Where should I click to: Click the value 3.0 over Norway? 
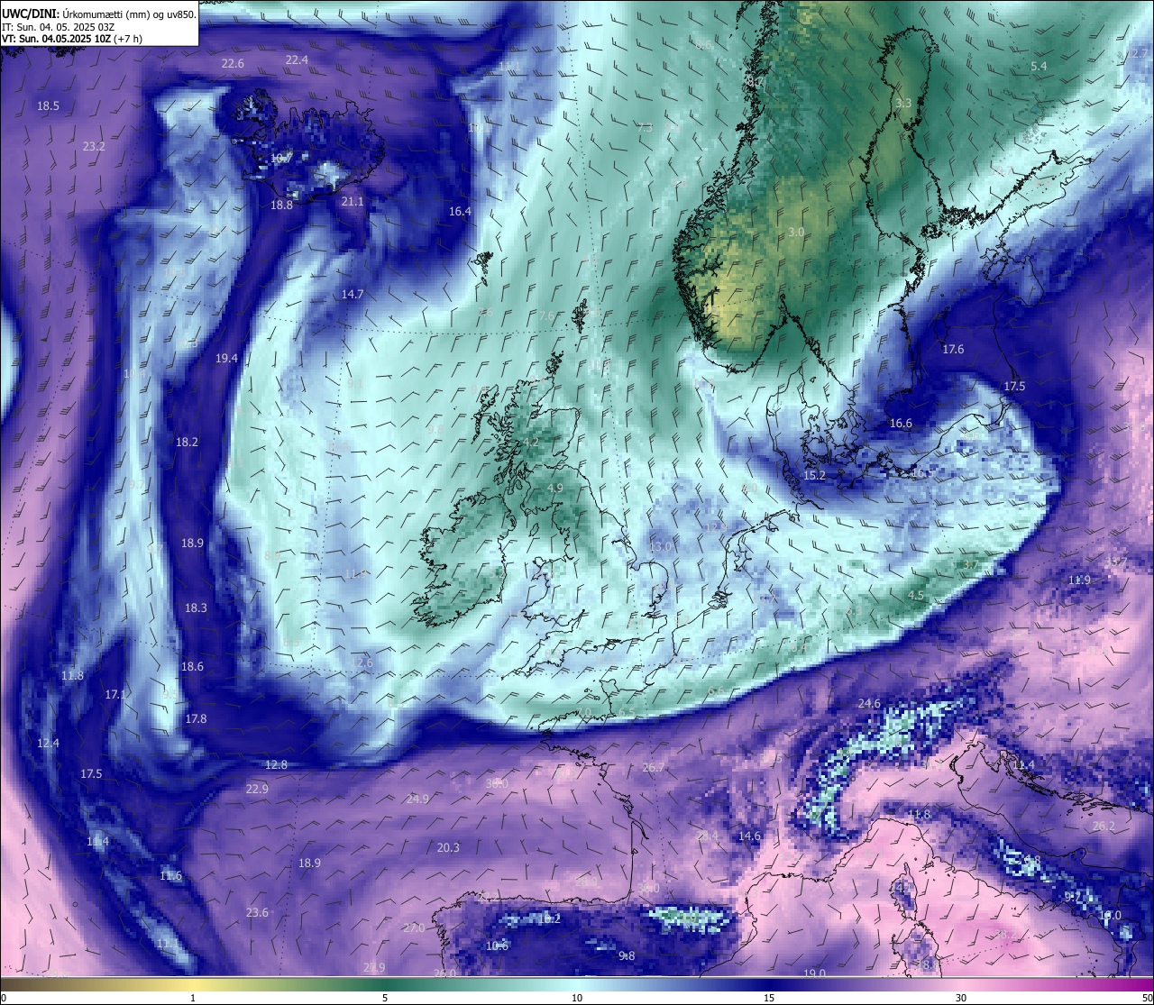pyautogui.click(x=796, y=232)
